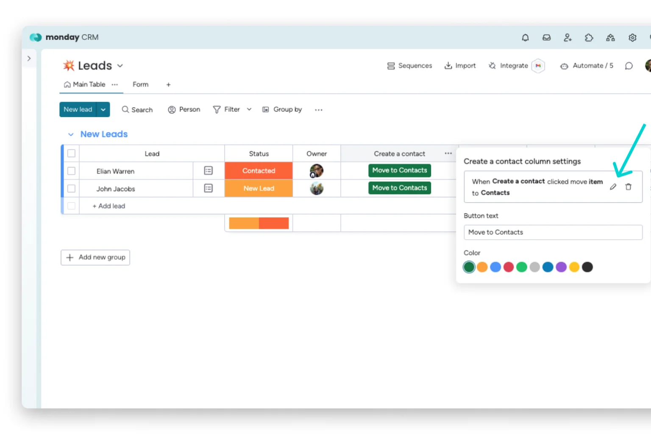Open the toolbar more options ellipsis
Image resolution: width=651 pixels, height=434 pixels.
[x=319, y=110]
